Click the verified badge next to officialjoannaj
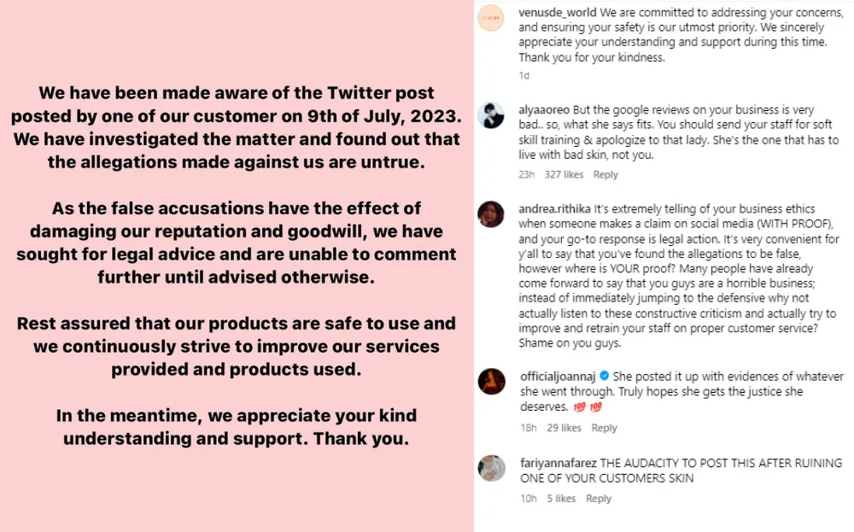854x532 pixels. [605, 377]
